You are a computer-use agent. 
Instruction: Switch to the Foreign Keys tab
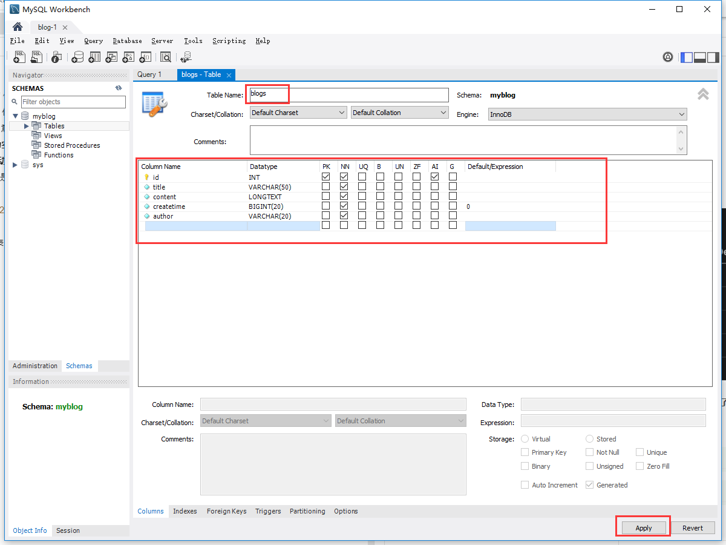click(226, 511)
